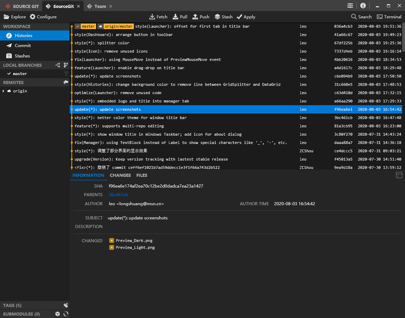Open the preferences sliders icon in title bar

pos(350,6)
